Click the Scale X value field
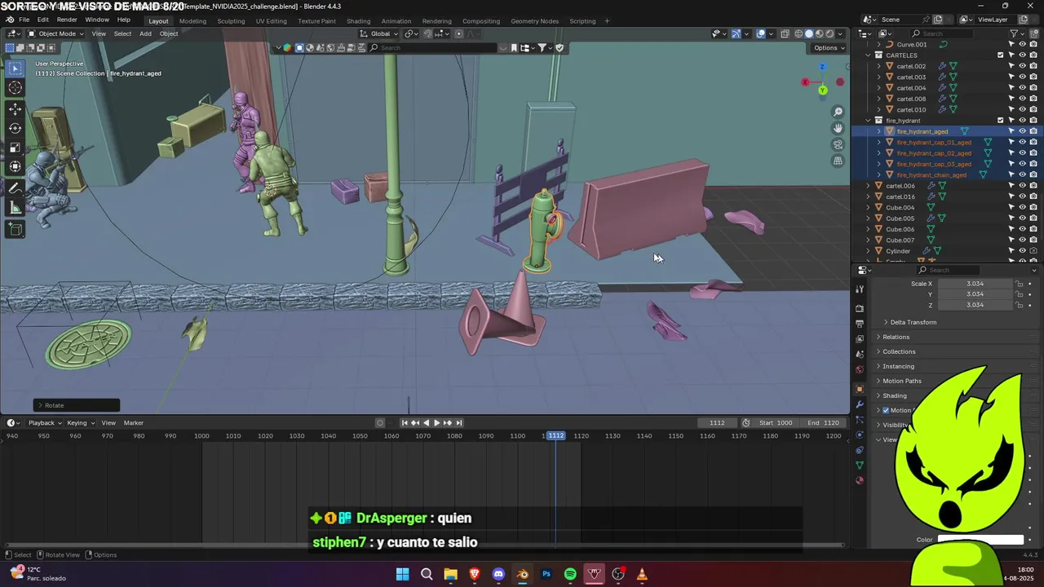This screenshot has width=1044, height=587. pos(975,284)
